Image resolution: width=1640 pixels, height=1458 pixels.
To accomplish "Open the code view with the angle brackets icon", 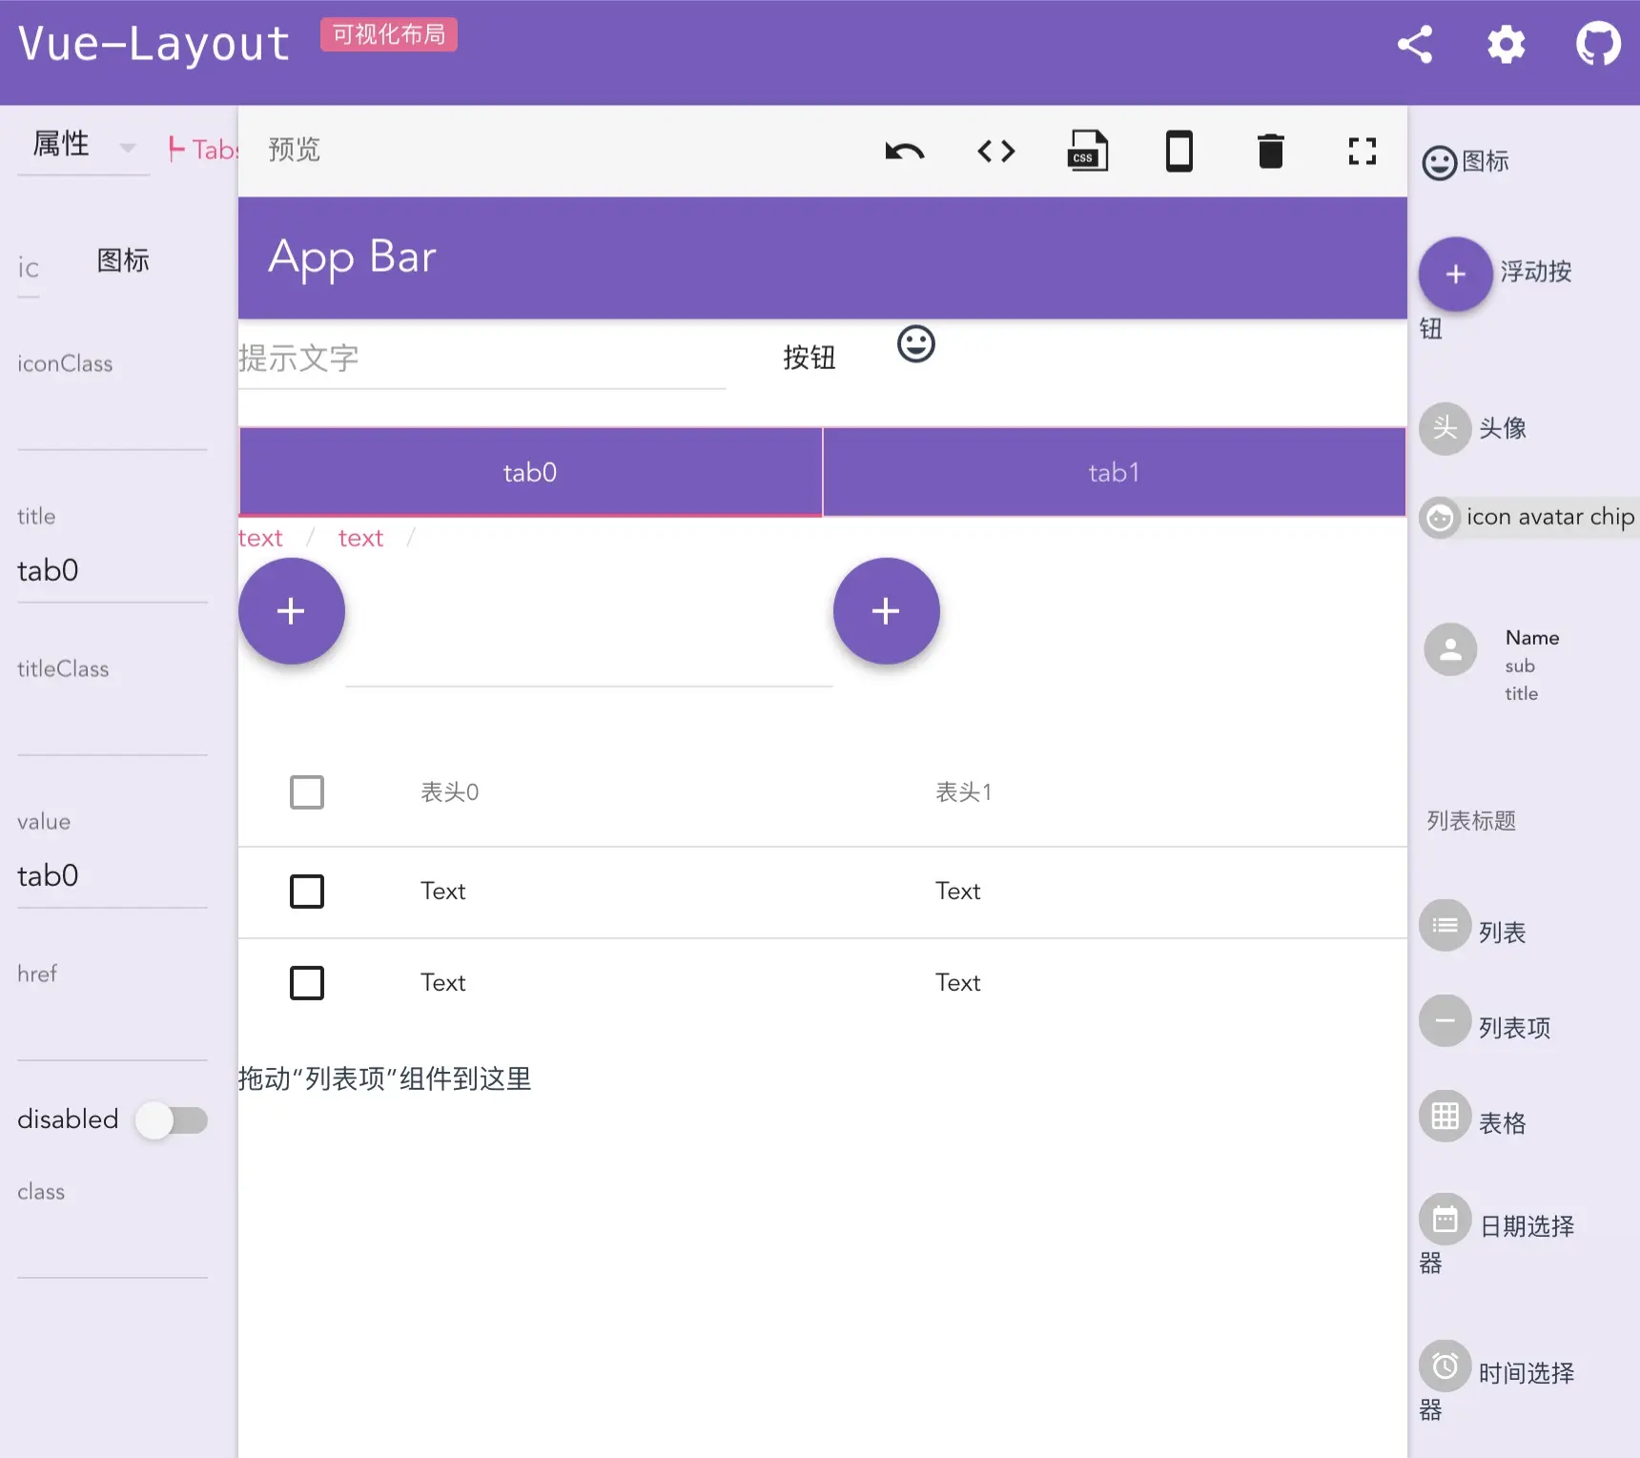I will pos(995,150).
